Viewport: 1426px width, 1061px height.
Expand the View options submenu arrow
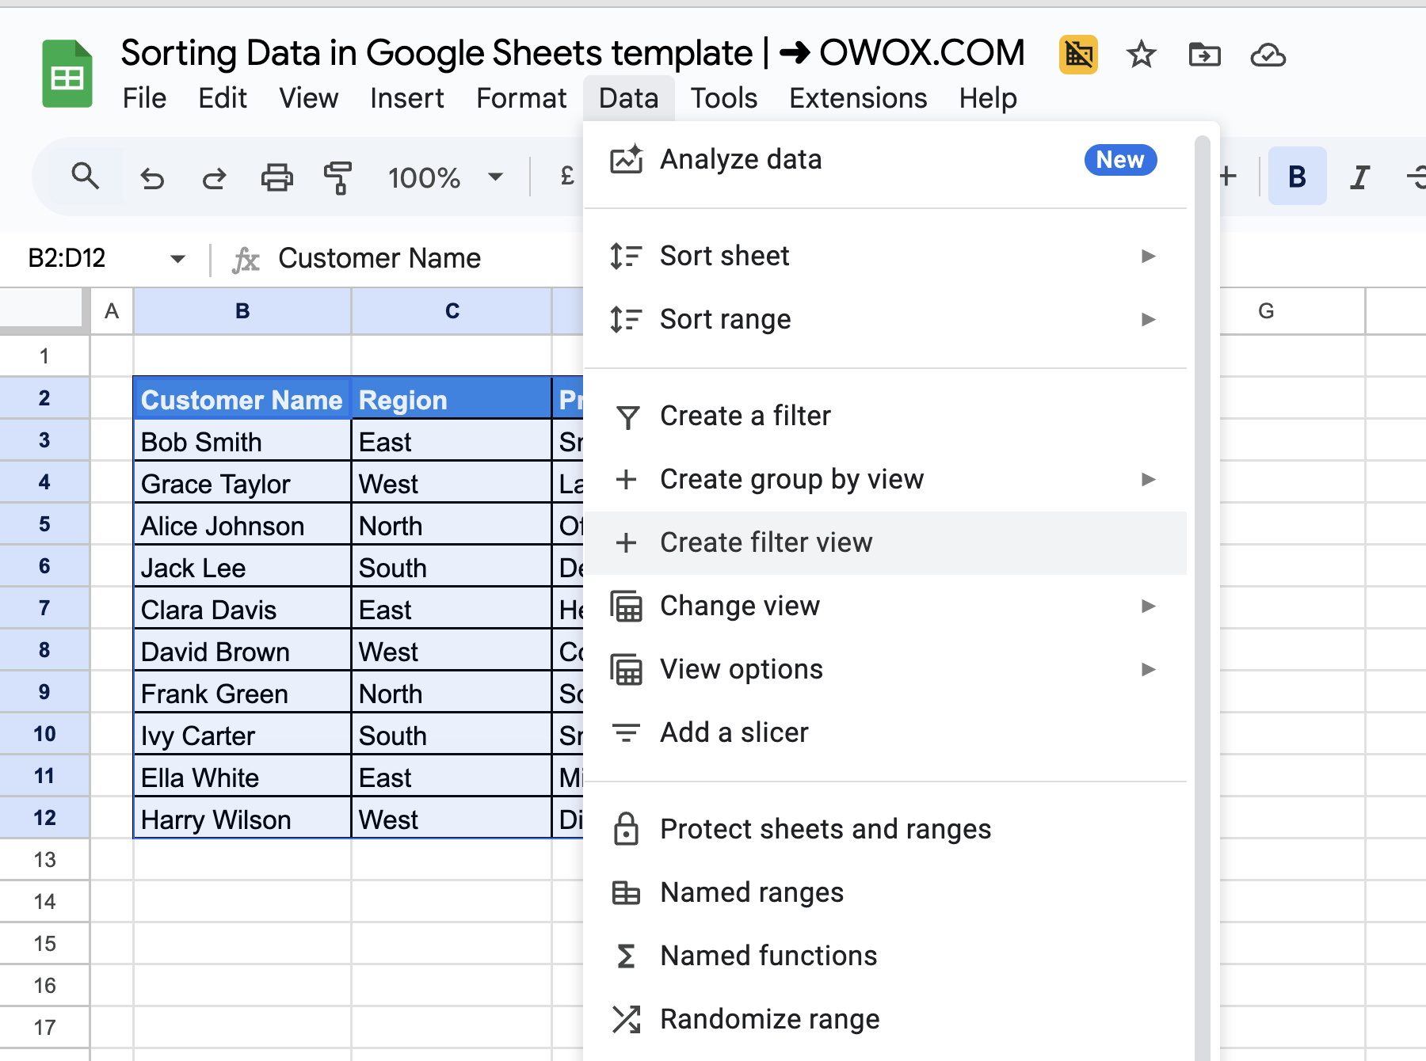(1148, 669)
